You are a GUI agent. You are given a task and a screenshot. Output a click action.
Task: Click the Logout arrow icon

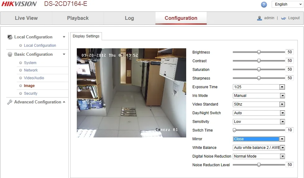[283, 18]
